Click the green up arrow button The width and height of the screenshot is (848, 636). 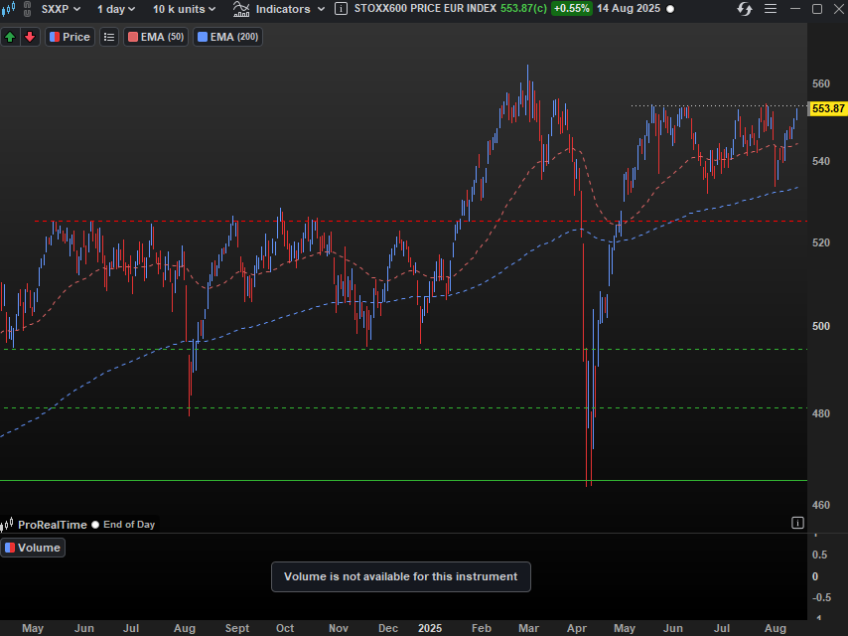[x=10, y=37]
